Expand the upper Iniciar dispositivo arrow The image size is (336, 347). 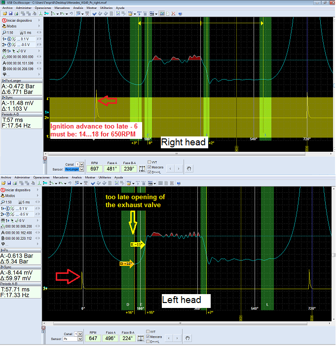tap(39, 20)
